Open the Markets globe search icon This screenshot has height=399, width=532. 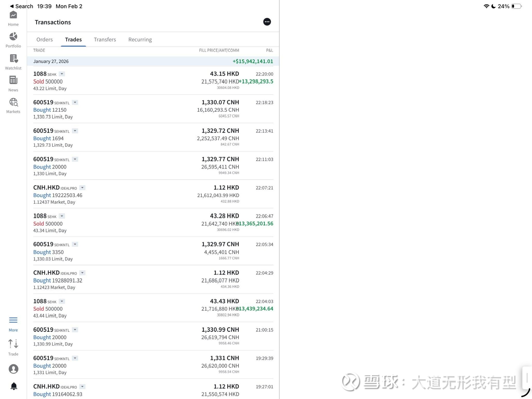tap(13, 105)
